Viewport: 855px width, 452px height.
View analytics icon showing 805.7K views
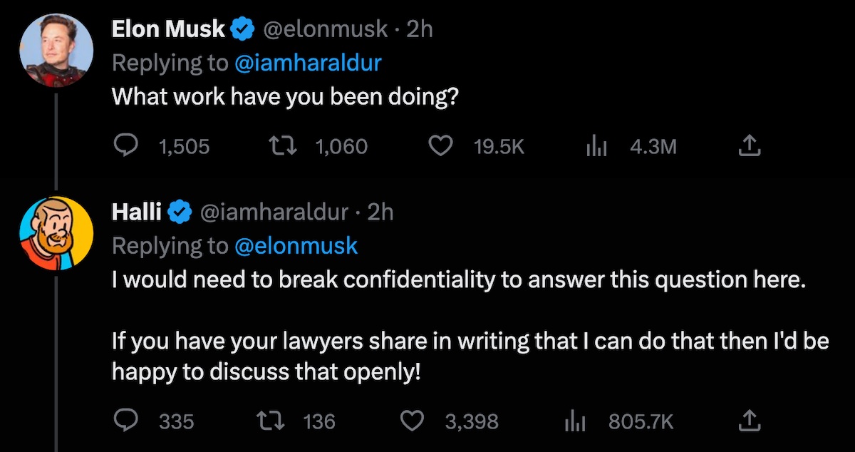[574, 422]
